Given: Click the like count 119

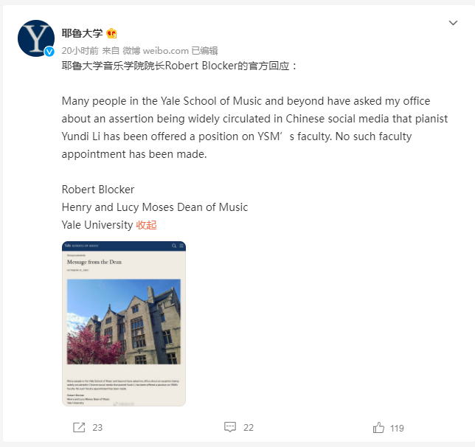Looking at the screenshot, I should (x=397, y=429).
